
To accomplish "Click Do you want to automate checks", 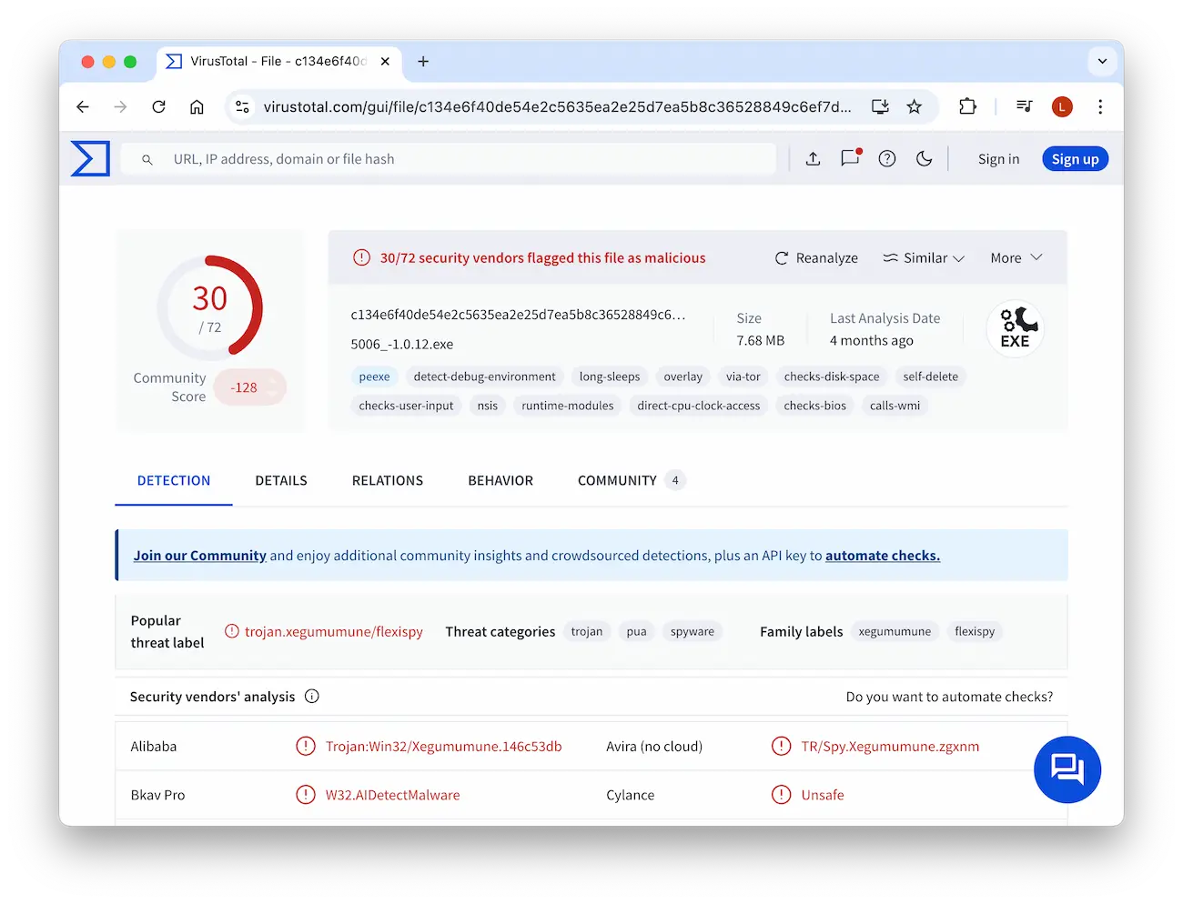I will tap(949, 697).
